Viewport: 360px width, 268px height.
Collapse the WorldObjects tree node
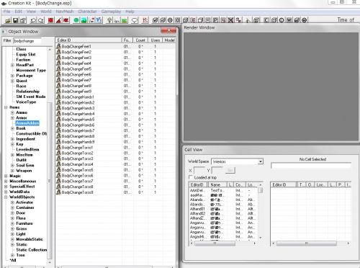pyautogui.click(x=6, y=197)
